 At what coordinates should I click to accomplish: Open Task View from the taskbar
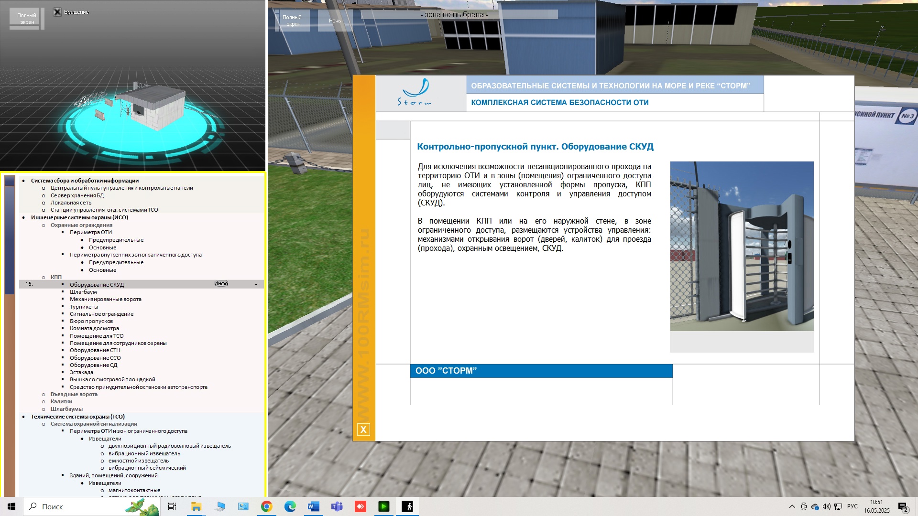point(172,506)
